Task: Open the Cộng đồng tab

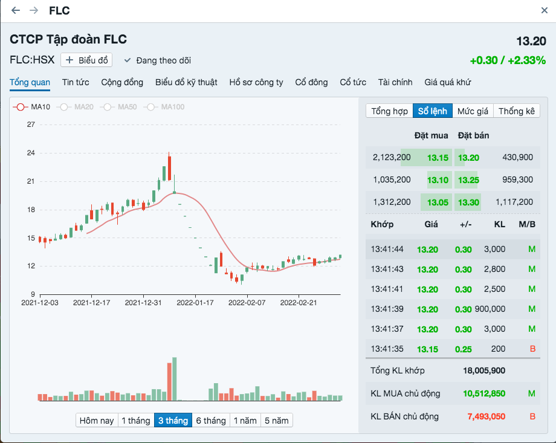Action: click(122, 82)
